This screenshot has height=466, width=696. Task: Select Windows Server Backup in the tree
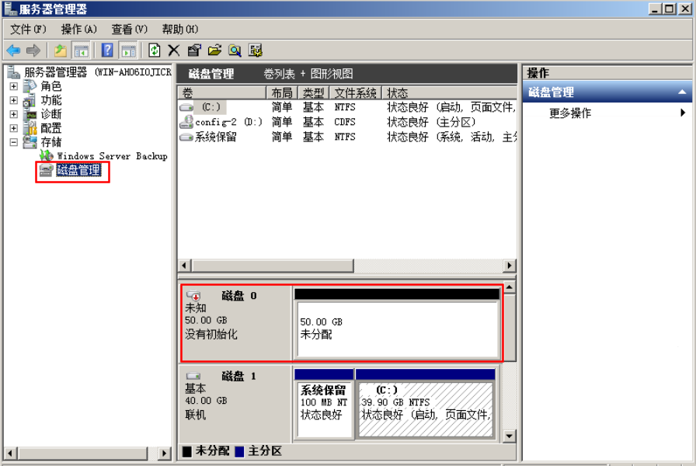pos(112,156)
